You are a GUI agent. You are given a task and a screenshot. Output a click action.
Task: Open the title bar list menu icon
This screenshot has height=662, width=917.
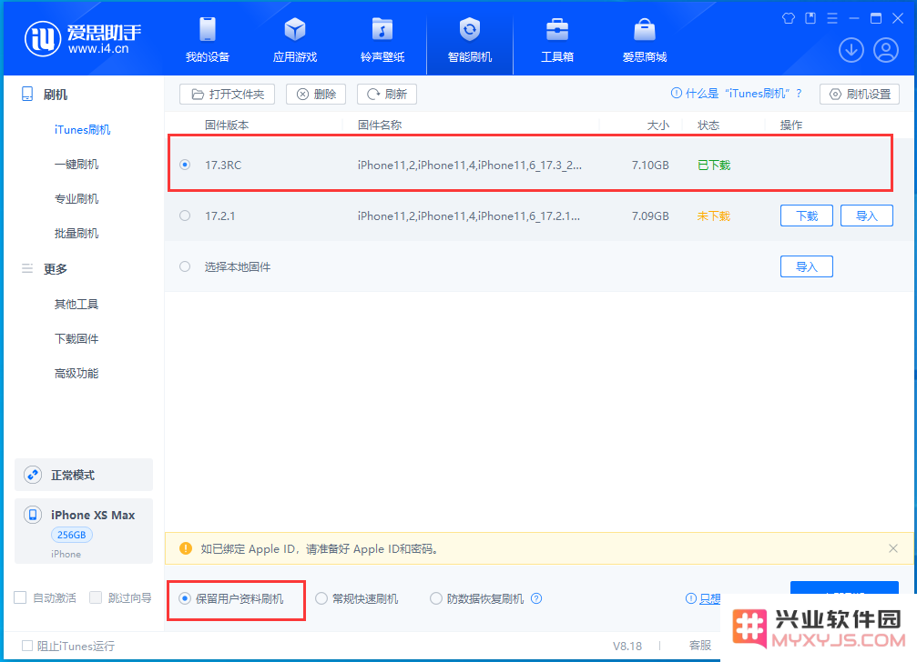click(x=832, y=18)
